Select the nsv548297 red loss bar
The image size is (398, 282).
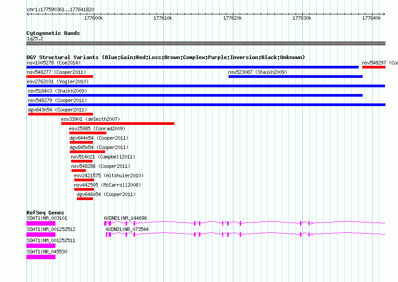[x=374, y=67]
